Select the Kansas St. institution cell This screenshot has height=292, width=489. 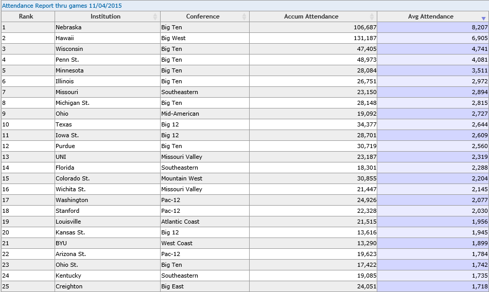click(x=108, y=232)
